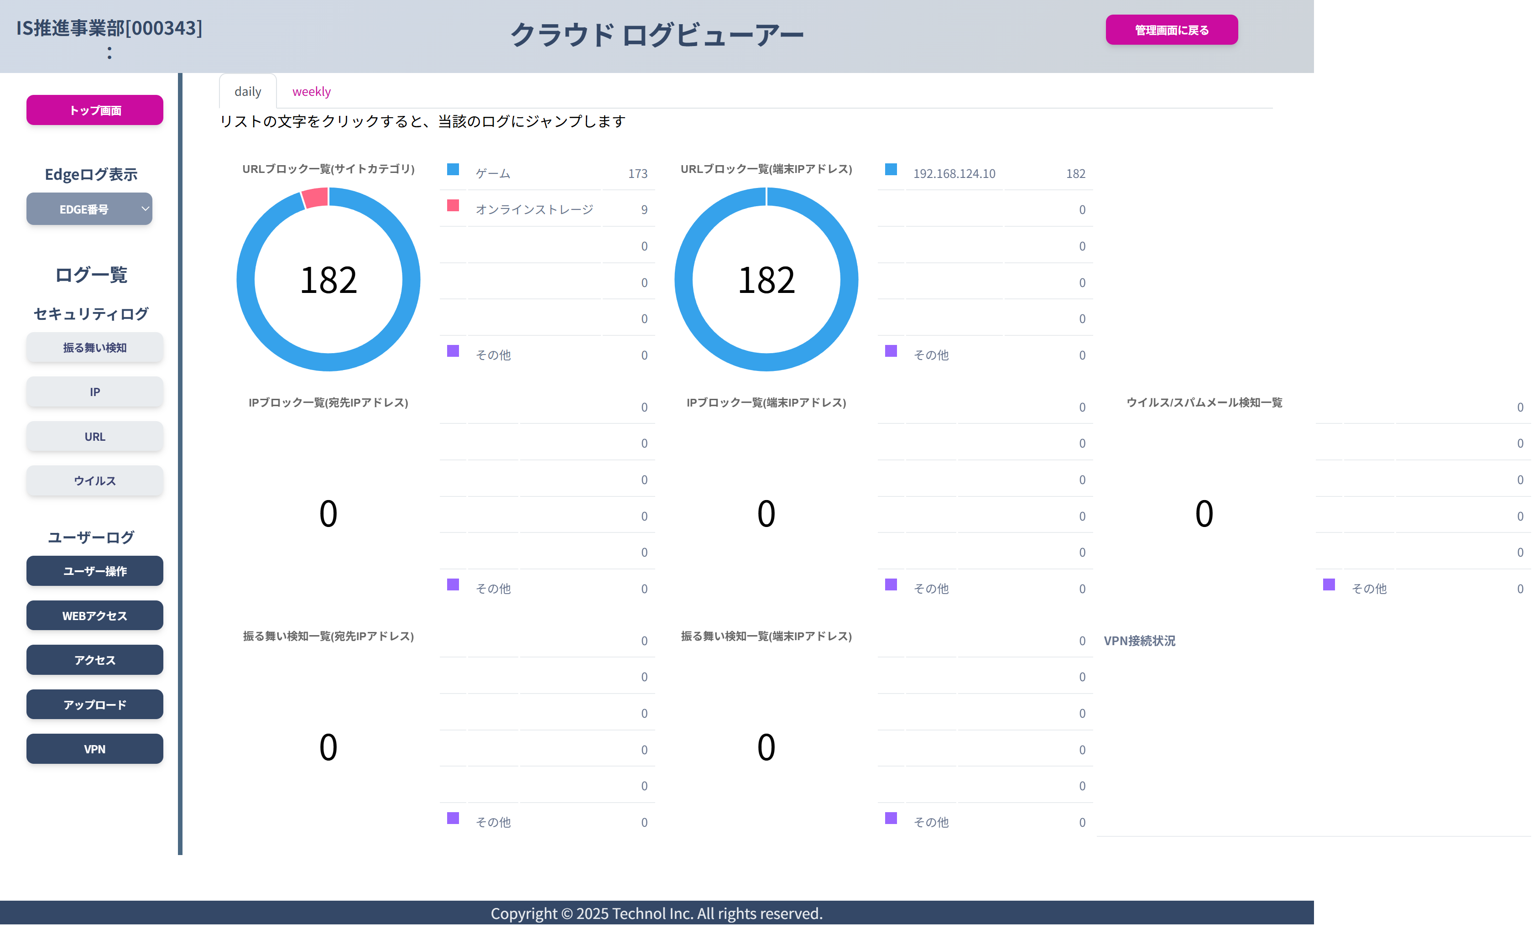
Task: Open the URL security log
Action: (94, 436)
